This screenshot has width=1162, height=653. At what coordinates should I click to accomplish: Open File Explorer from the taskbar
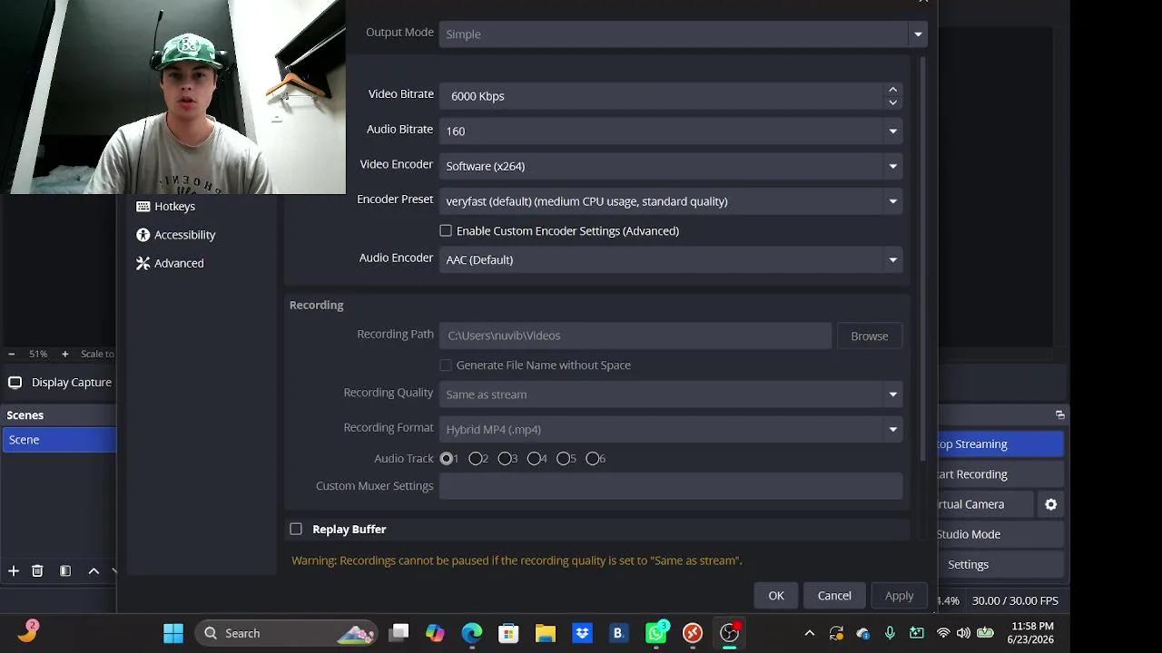tap(545, 633)
